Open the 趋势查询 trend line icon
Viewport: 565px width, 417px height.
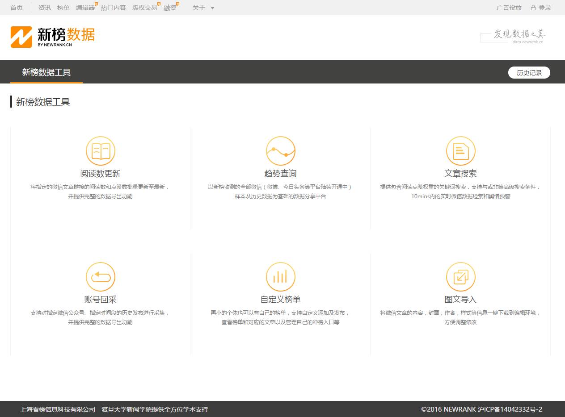[x=281, y=151]
